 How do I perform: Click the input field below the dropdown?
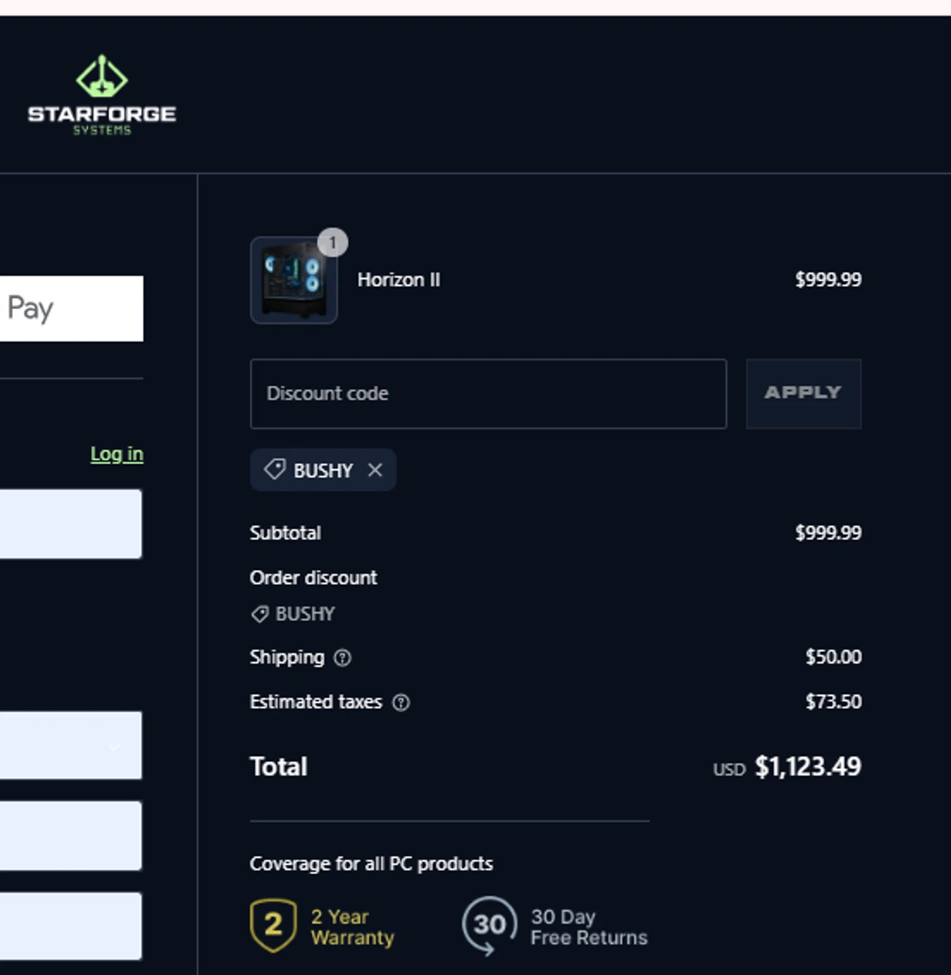[71, 836]
